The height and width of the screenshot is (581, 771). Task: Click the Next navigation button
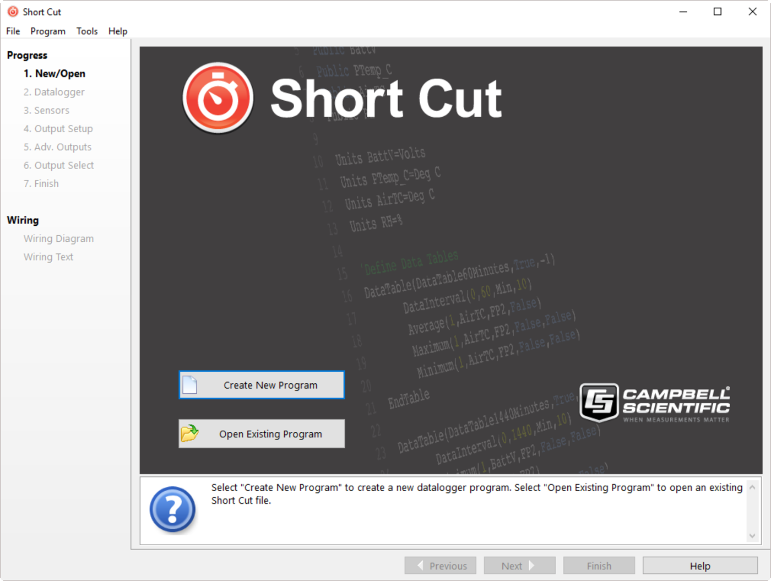[x=520, y=566]
